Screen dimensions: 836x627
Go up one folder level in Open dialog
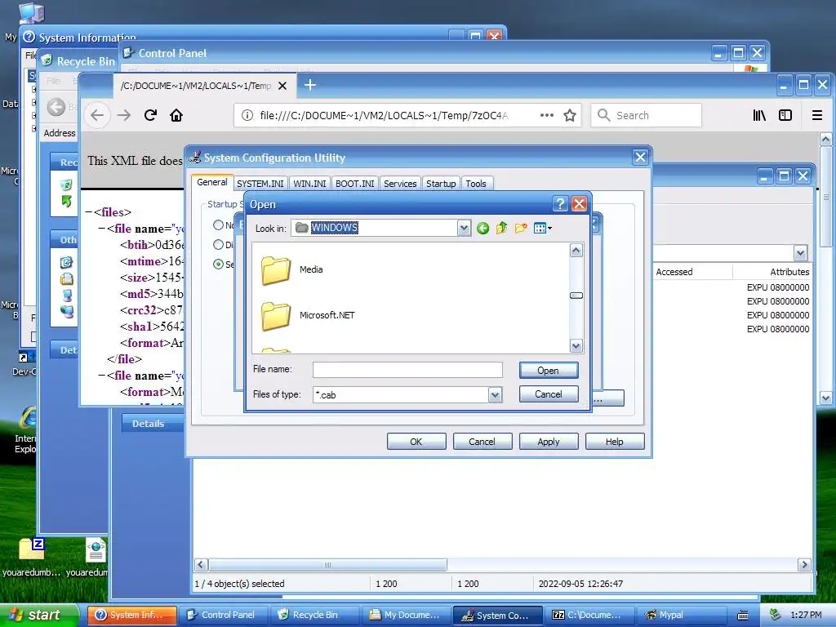[501, 229]
